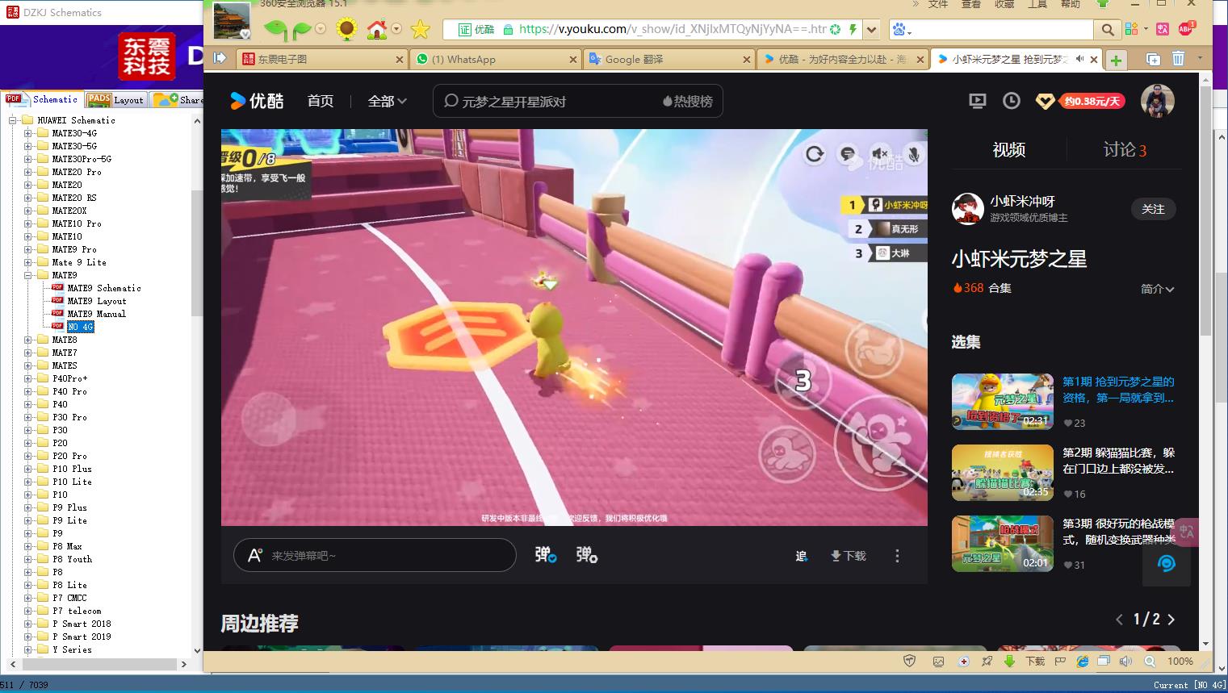Expand the P Smart 2018 folder
Screen dimensions: 1228x693
[x=28, y=624]
